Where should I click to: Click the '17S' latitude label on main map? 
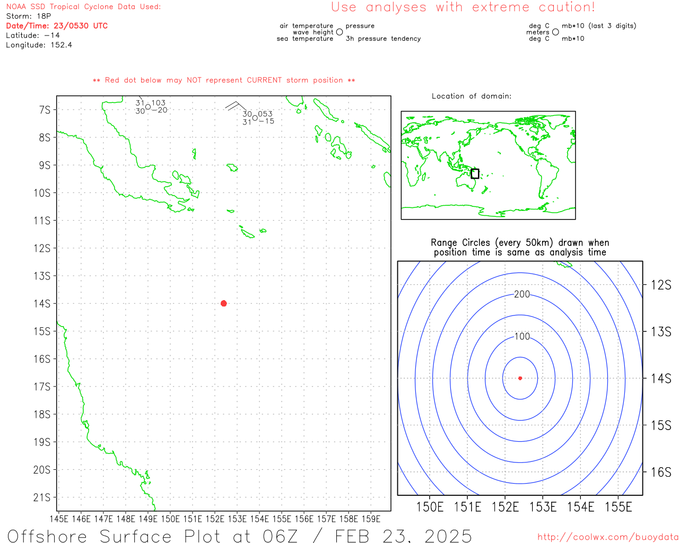[x=42, y=387]
